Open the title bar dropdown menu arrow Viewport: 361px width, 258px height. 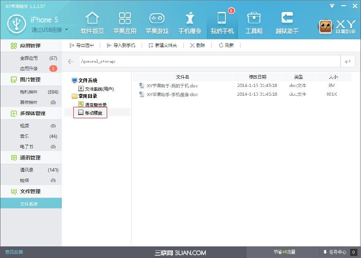[332, 6]
